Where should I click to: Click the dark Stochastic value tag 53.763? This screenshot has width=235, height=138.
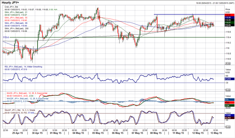coord(229,118)
